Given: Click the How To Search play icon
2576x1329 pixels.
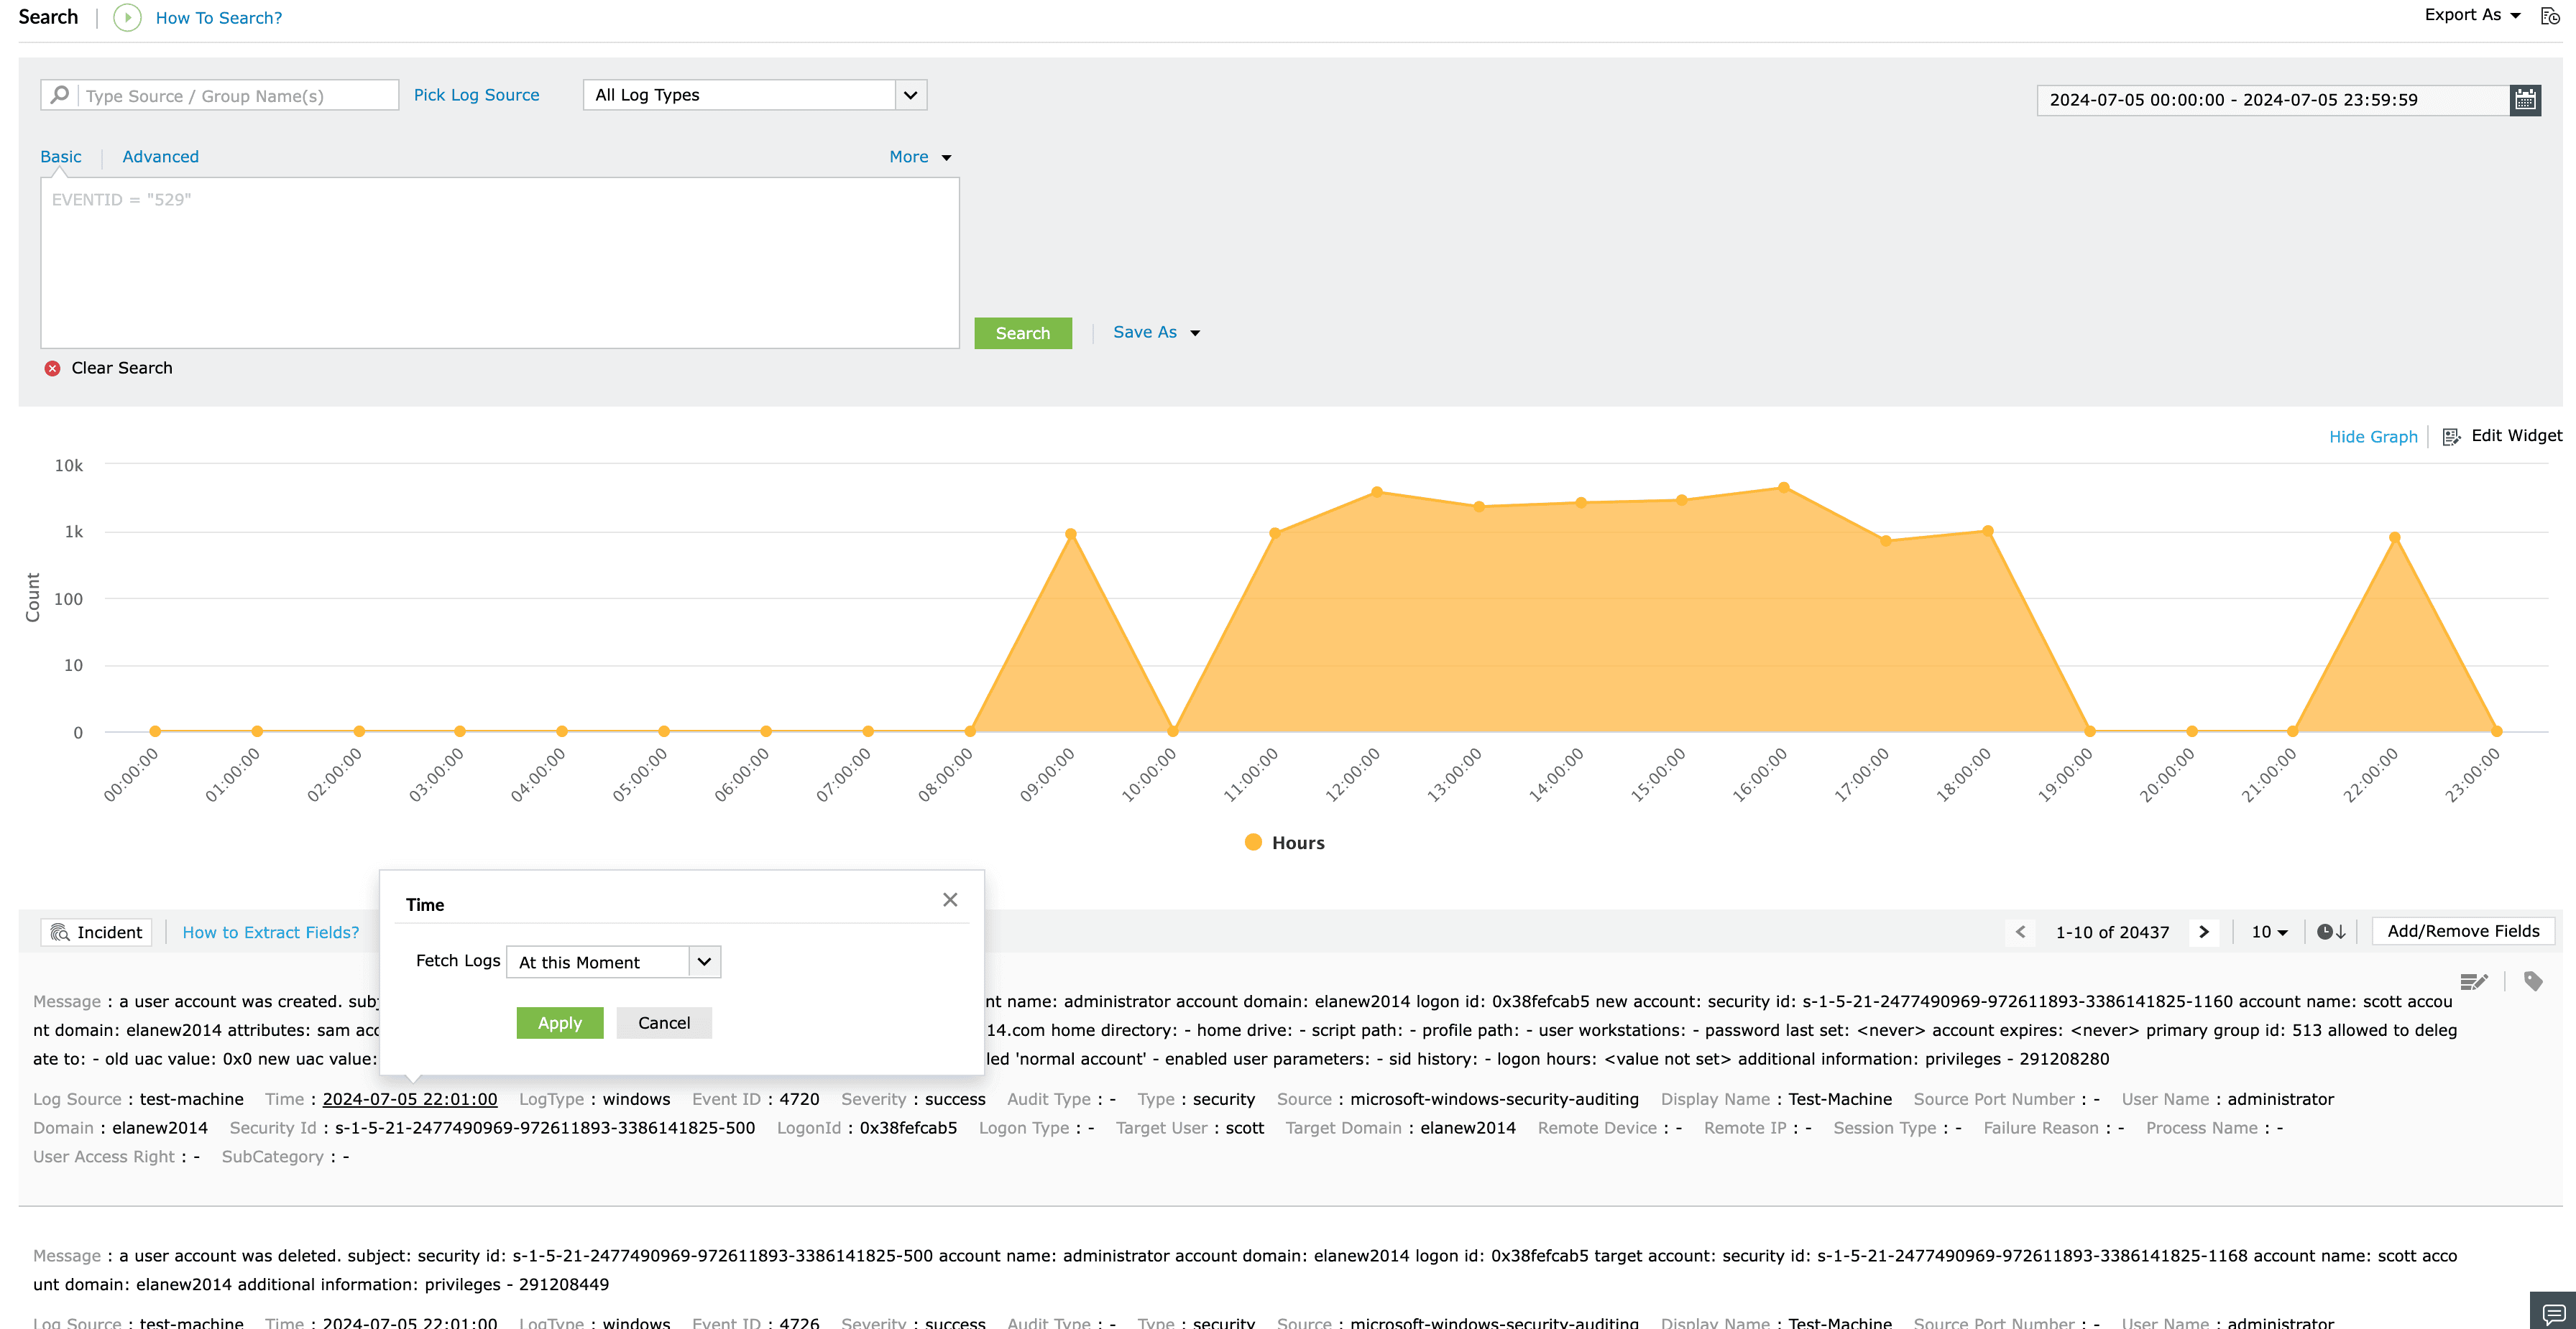Looking at the screenshot, I should [127, 17].
